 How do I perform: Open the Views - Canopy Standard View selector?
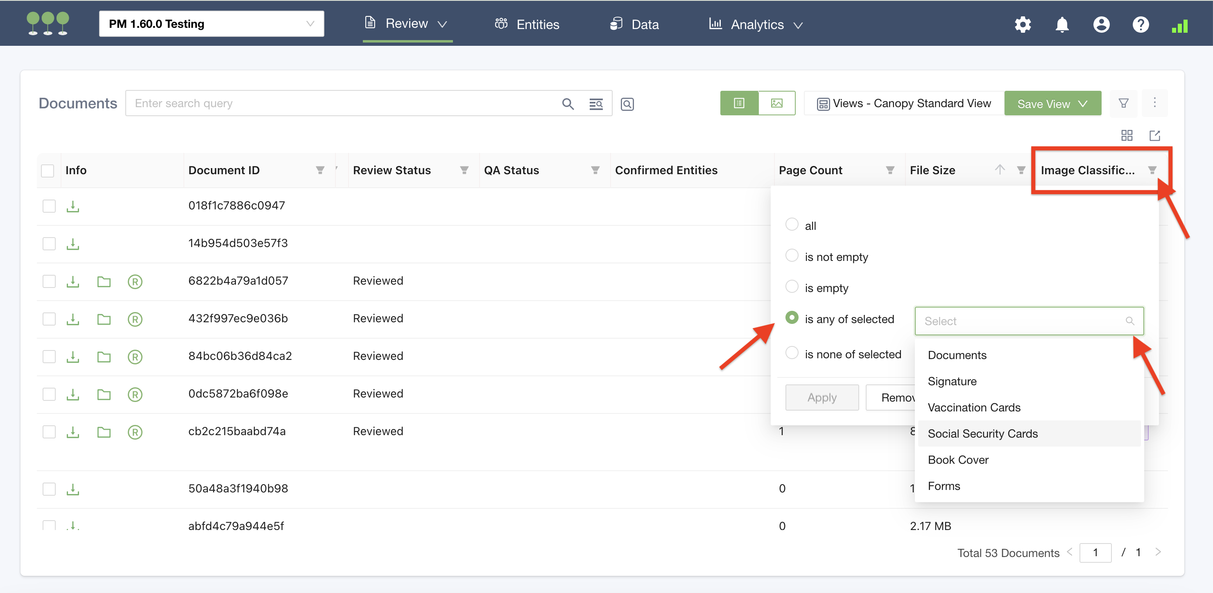[x=904, y=103]
